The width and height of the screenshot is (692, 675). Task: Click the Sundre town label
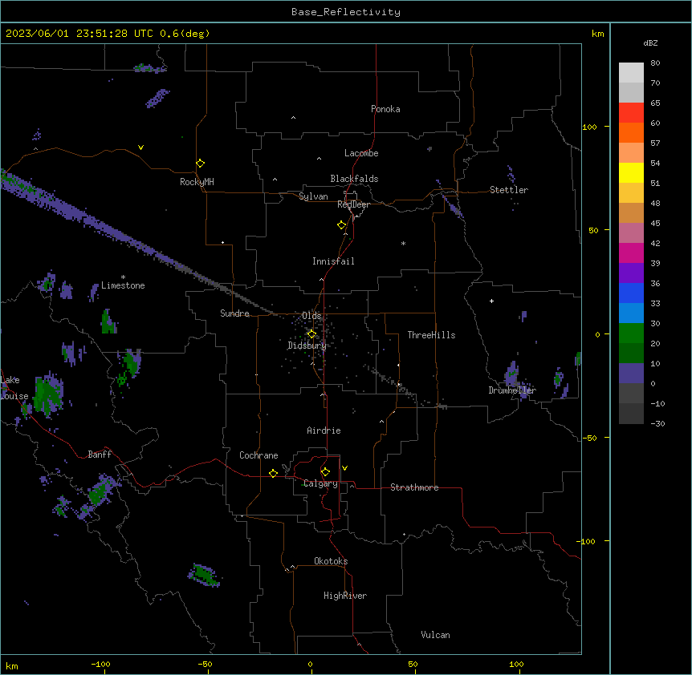point(234,313)
